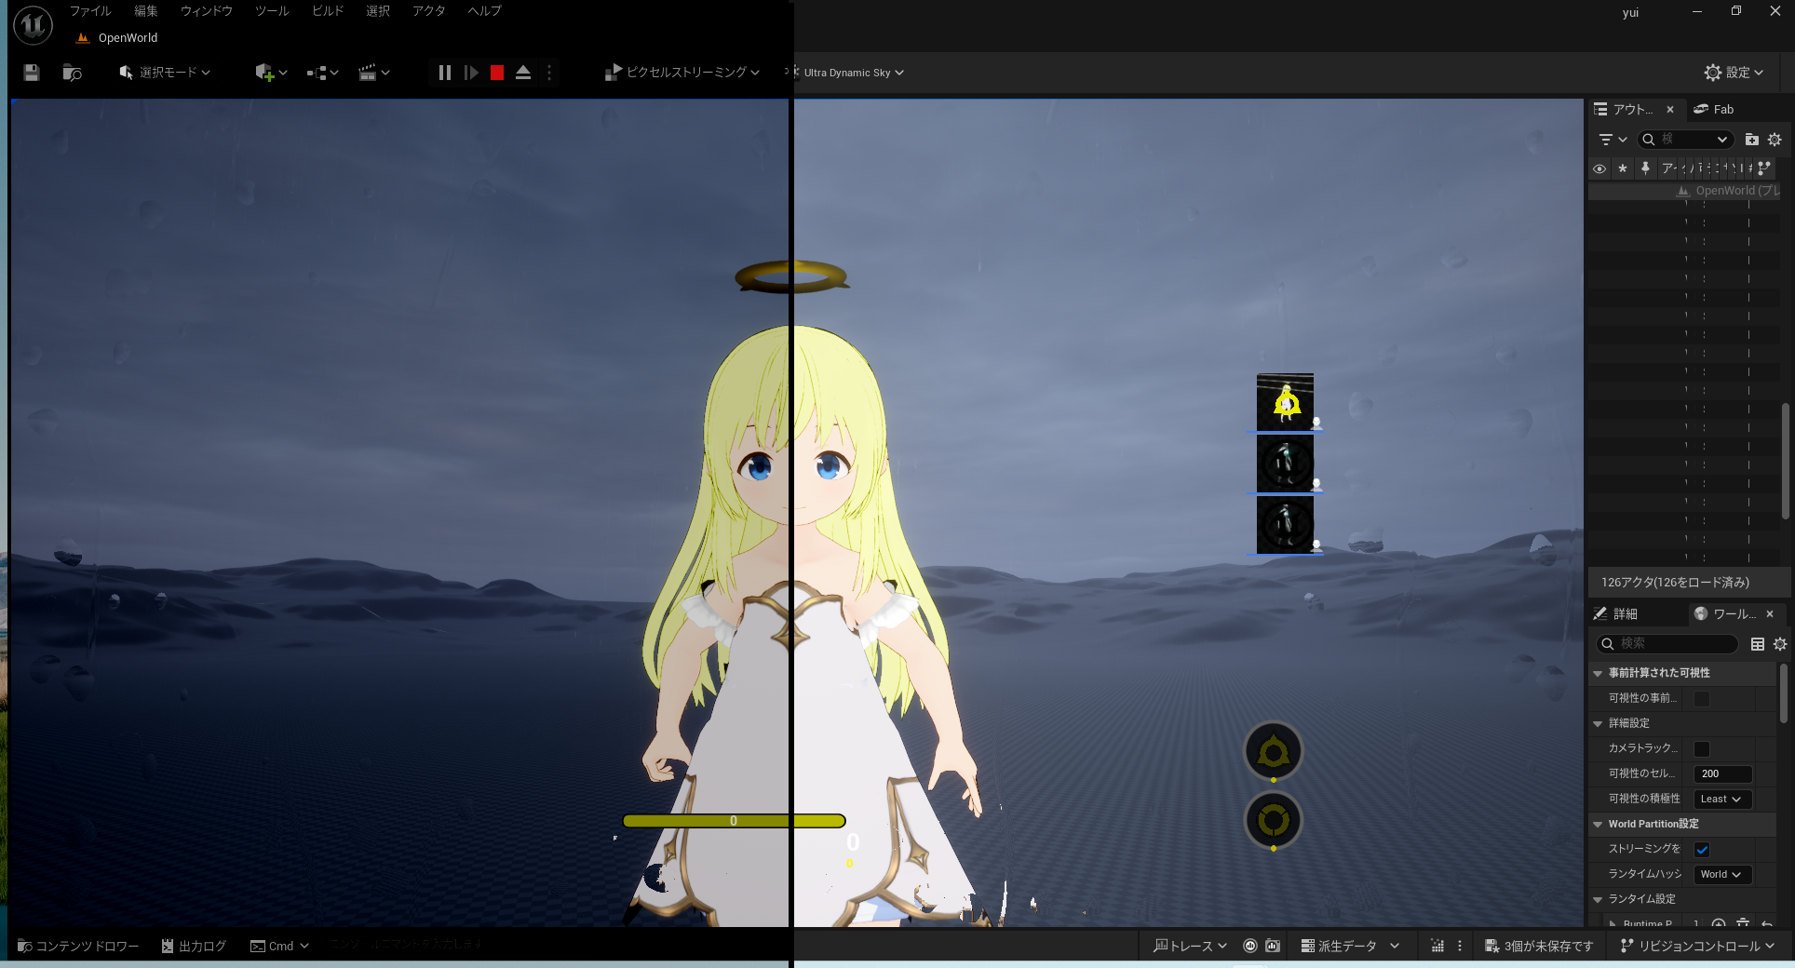The image size is (1795, 968).
Task: Browse content with the folder search icon
Action: pos(72,73)
